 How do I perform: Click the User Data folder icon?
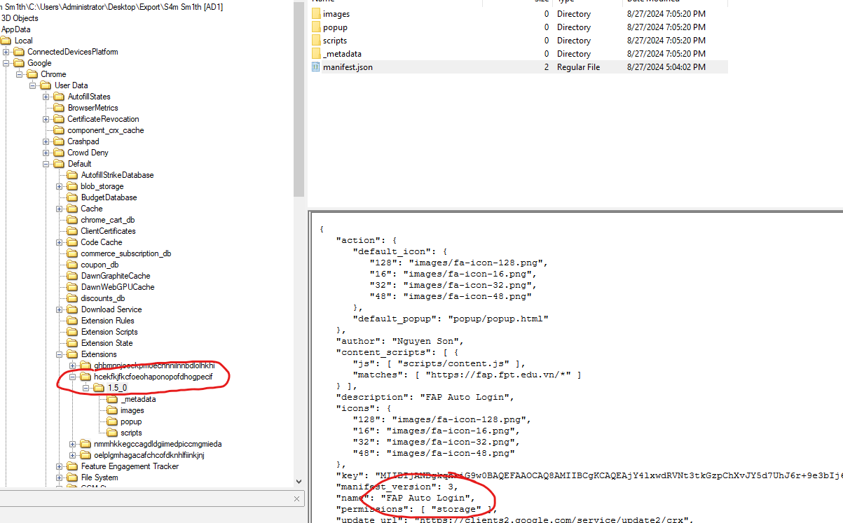(46, 85)
